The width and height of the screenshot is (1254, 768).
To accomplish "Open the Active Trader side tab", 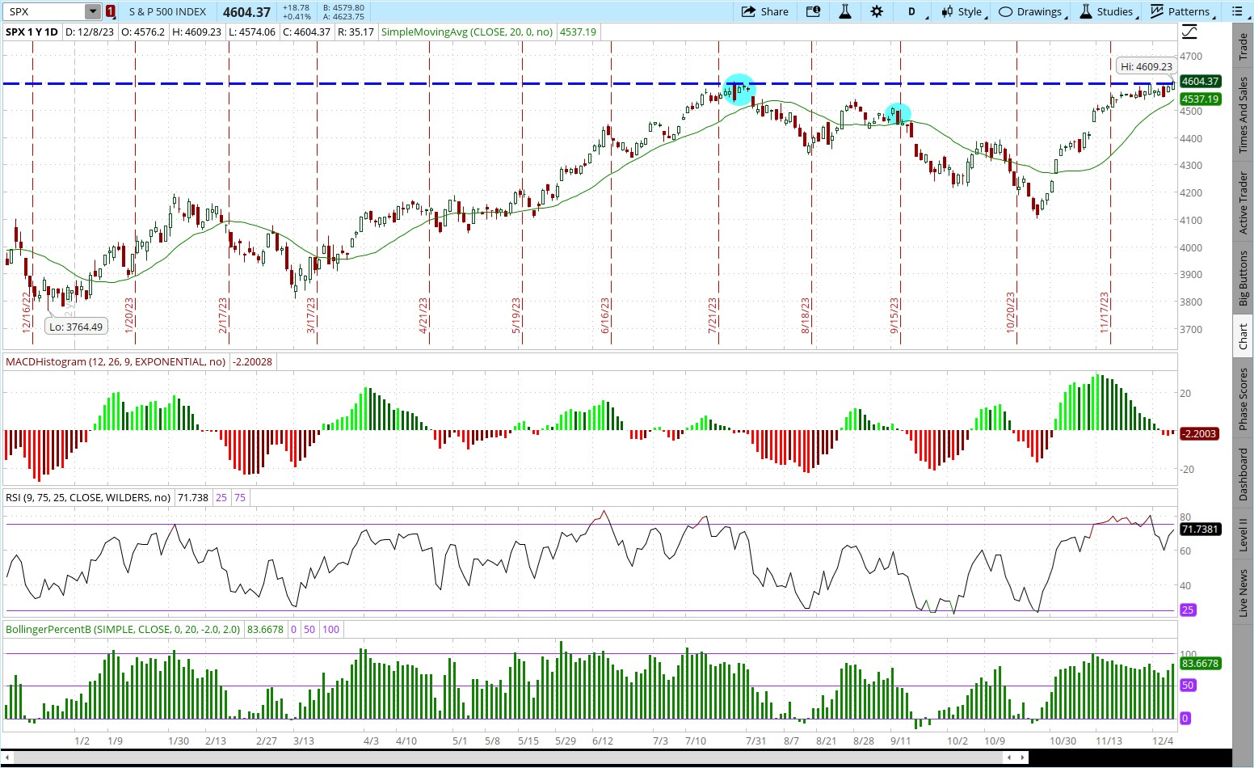I will [1243, 203].
